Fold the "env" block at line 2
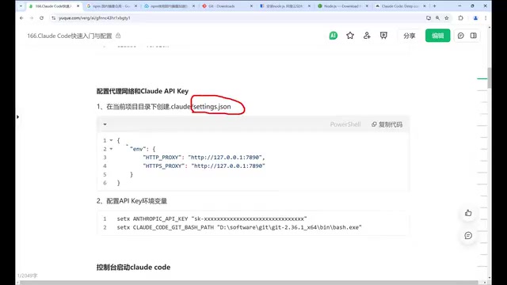The width and height of the screenshot is (507, 285). 111,149
